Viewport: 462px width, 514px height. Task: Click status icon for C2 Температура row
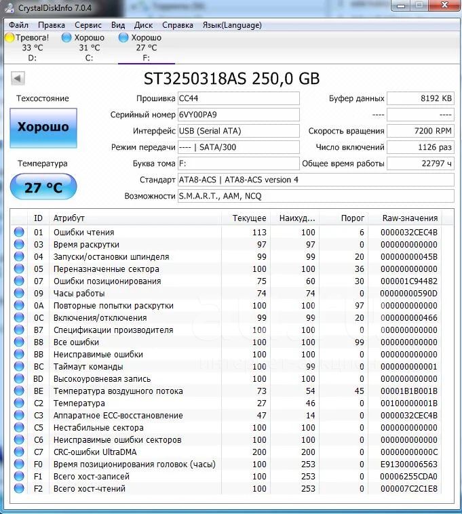point(19,403)
